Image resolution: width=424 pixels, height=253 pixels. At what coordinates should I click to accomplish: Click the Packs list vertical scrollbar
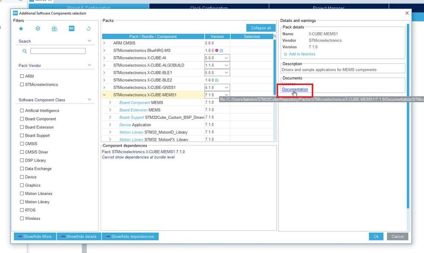[x=275, y=67]
